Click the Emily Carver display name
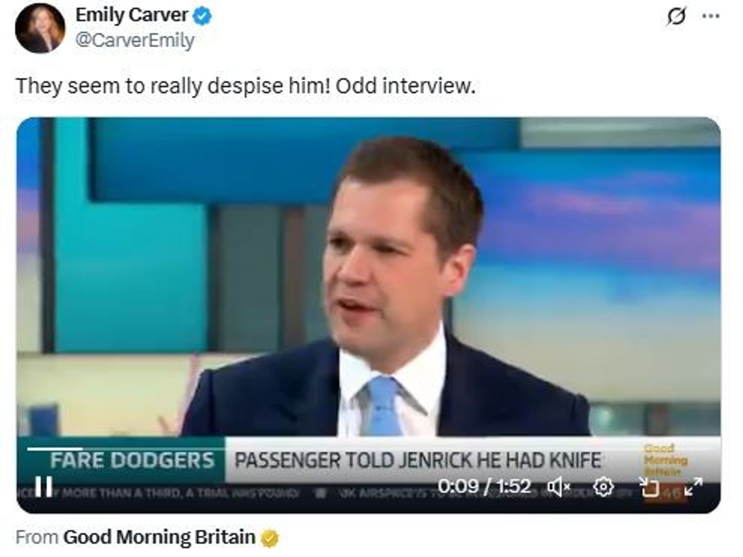 (132, 16)
